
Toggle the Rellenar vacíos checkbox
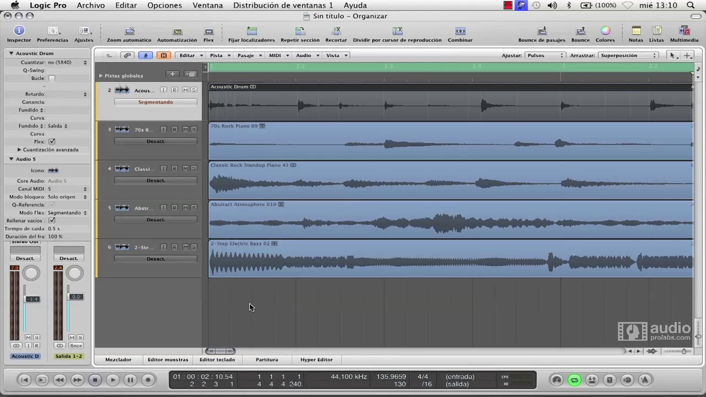point(52,220)
